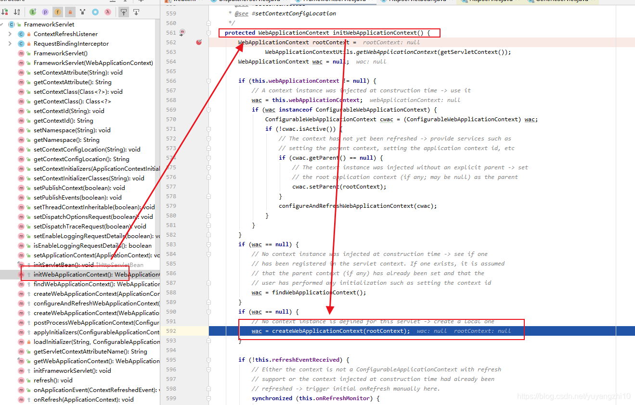Select initServletBean(): void row
Image resolution: width=635 pixels, height=405 pixels.
pyautogui.click(x=80, y=265)
